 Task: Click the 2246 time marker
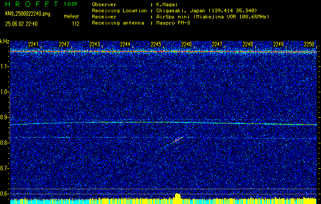click(x=186, y=44)
